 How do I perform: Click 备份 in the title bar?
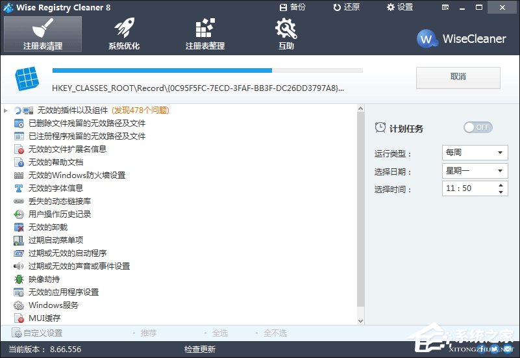293,7
